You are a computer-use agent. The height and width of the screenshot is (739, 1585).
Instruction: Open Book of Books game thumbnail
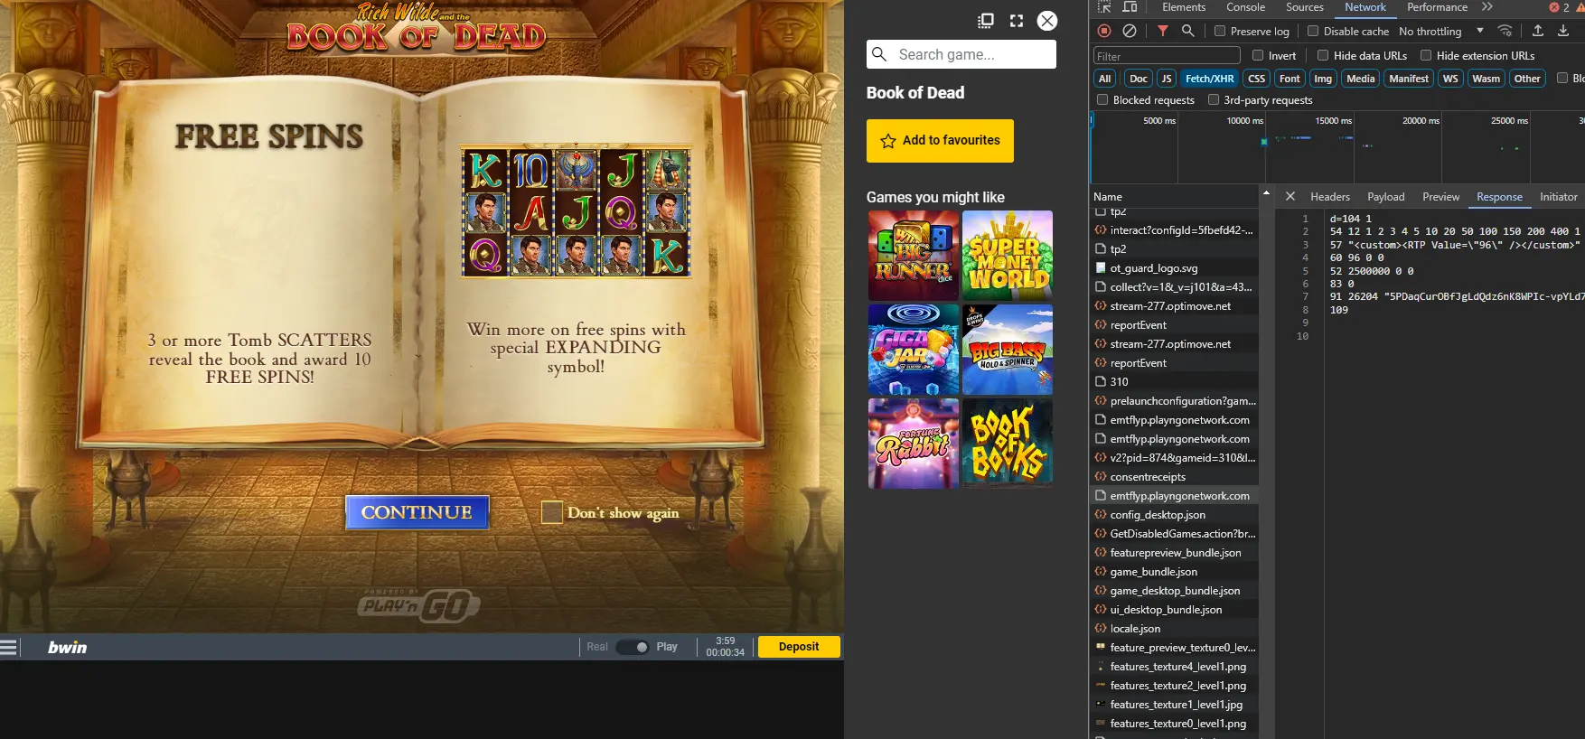pos(1008,444)
